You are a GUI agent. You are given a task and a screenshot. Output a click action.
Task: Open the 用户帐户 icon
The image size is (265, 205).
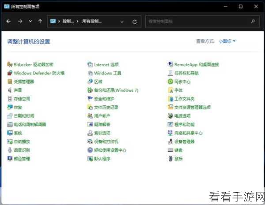point(90,116)
